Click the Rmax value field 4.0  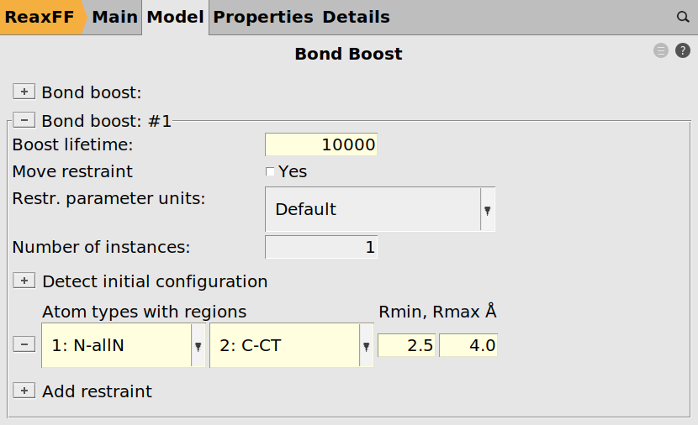click(x=468, y=345)
